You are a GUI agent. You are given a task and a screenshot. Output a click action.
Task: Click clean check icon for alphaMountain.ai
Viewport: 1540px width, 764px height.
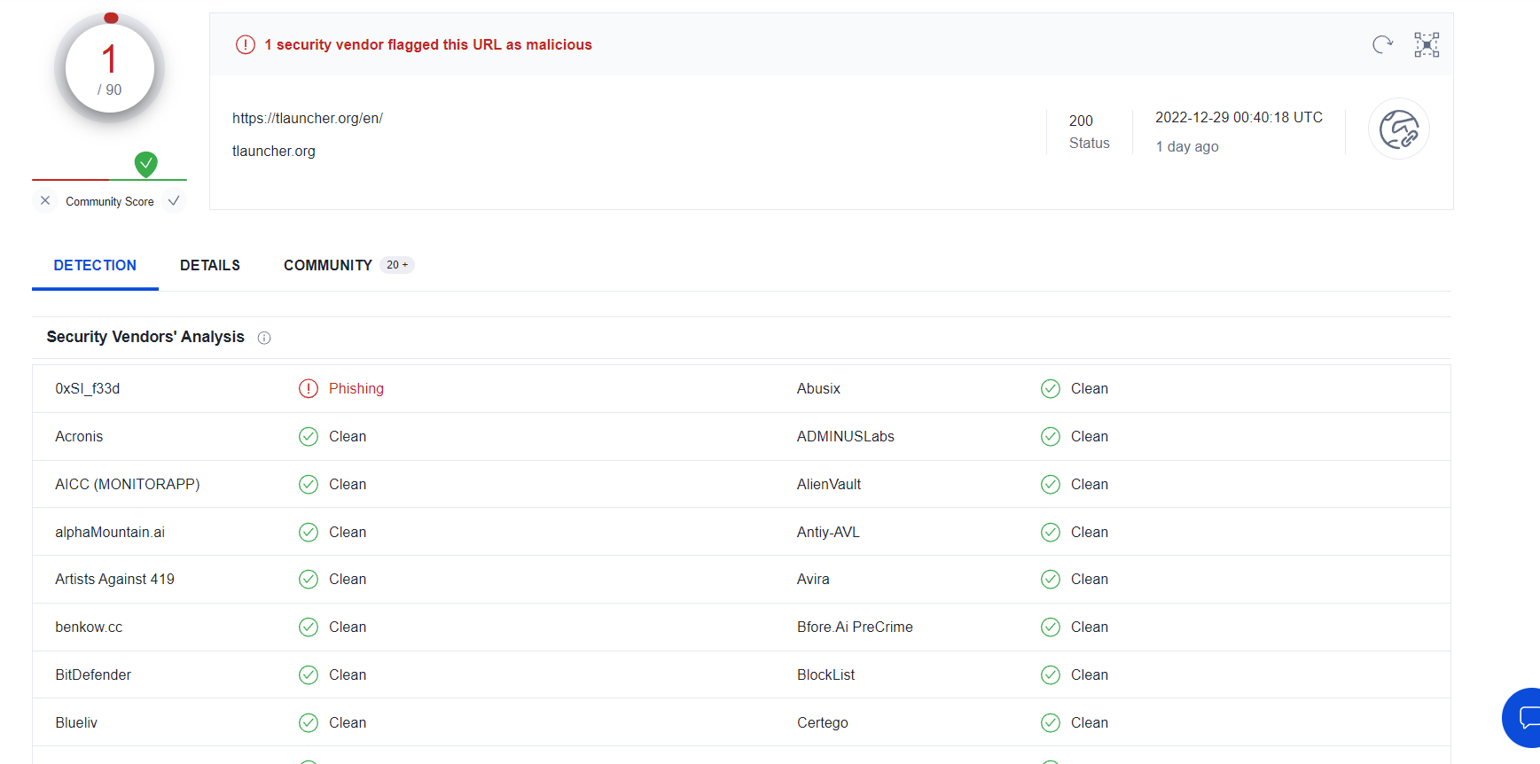(309, 533)
